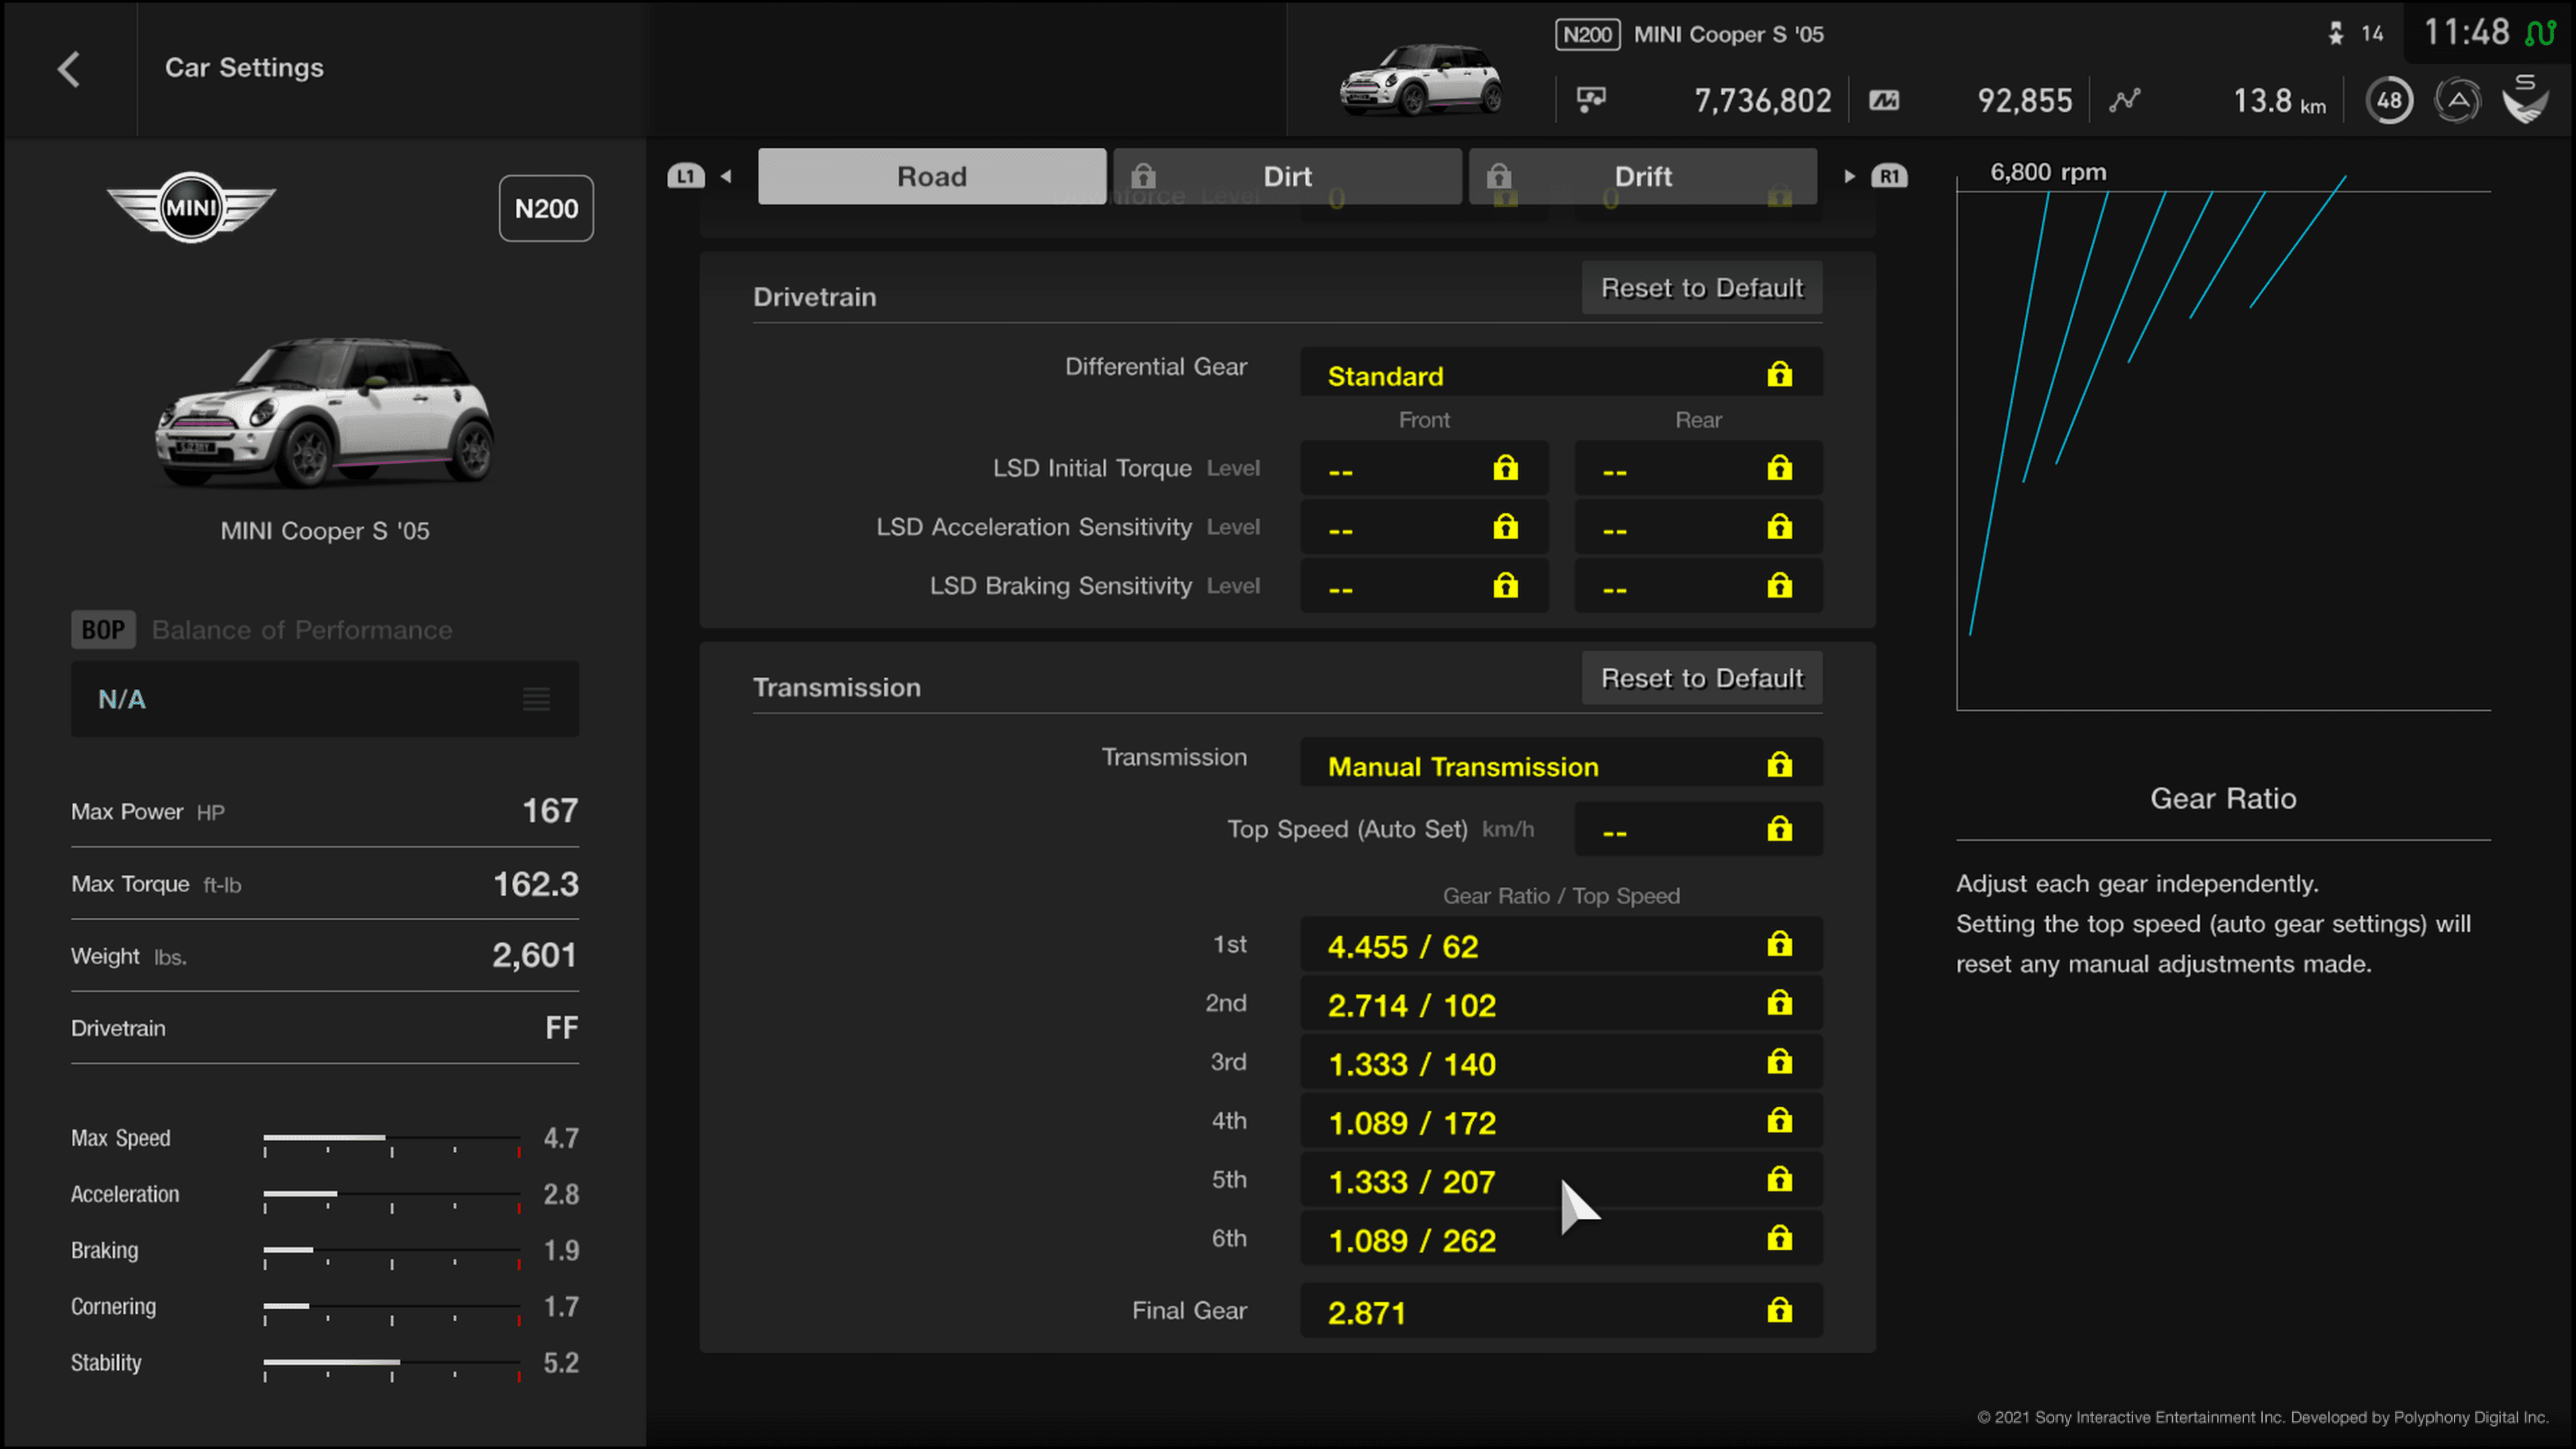The height and width of the screenshot is (1449, 2576).
Task: Click lock on Manual Transmission row
Action: coord(1779,765)
